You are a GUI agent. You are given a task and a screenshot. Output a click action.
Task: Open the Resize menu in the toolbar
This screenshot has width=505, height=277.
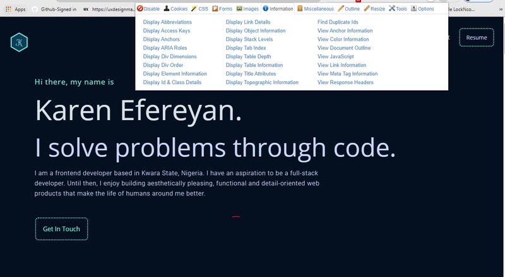pos(374,9)
